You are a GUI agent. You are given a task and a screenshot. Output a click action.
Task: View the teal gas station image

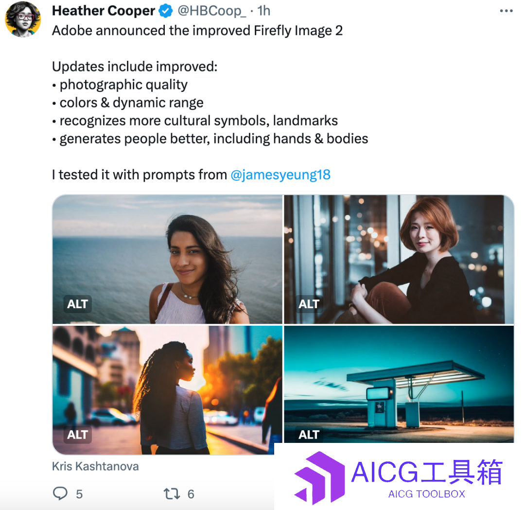[399, 384]
